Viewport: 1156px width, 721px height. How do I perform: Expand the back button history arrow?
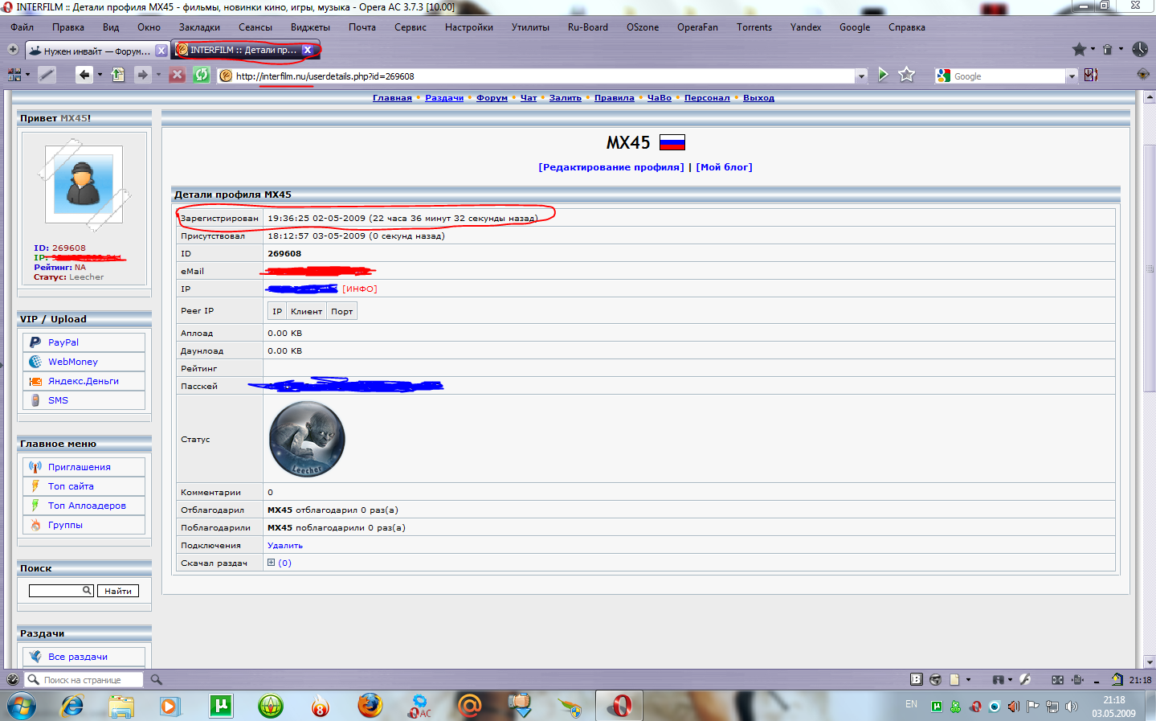100,75
